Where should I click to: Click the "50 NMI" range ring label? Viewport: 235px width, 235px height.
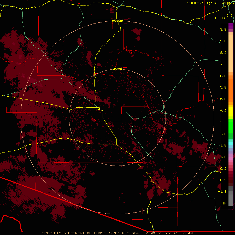click(x=117, y=69)
